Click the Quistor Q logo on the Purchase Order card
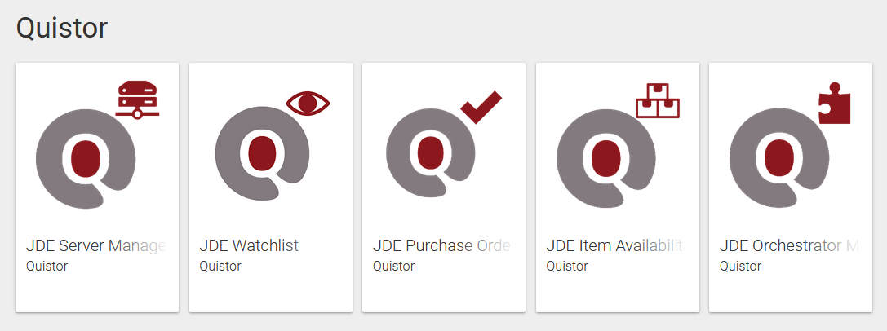Viewport: 887px width, 331px height. pos(430,152)
